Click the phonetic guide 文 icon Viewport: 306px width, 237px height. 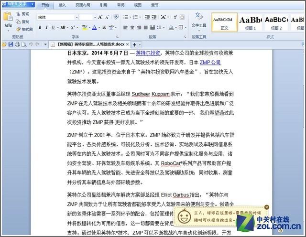(111, 27)
